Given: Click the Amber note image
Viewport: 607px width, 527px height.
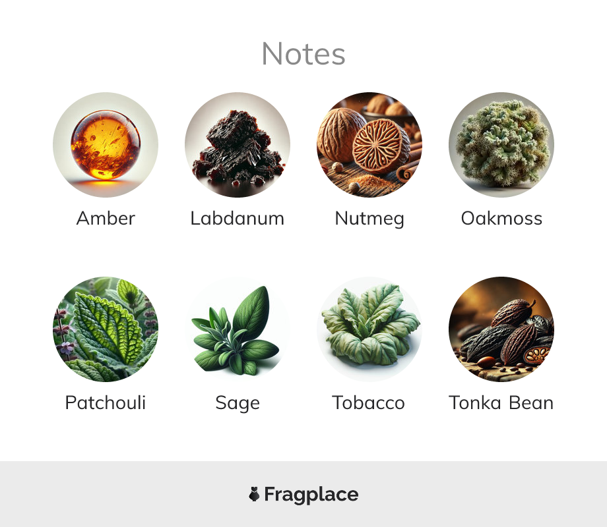Looking at the screenshot, I should click(x=106, y=145).
